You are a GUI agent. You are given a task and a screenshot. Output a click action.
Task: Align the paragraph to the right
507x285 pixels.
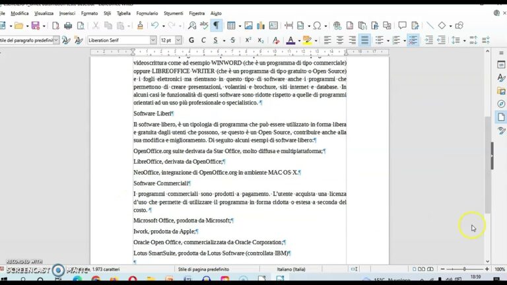tap(352, 40)
